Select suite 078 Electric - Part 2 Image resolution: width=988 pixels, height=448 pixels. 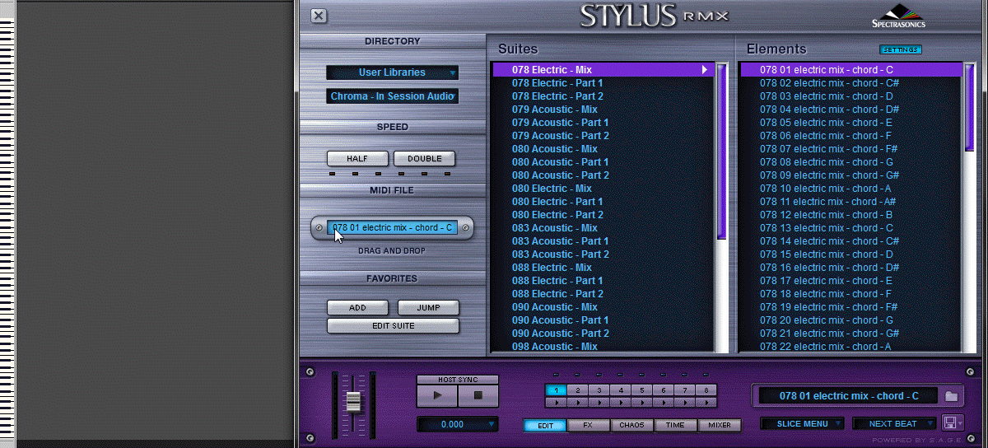tap(604, 96)
